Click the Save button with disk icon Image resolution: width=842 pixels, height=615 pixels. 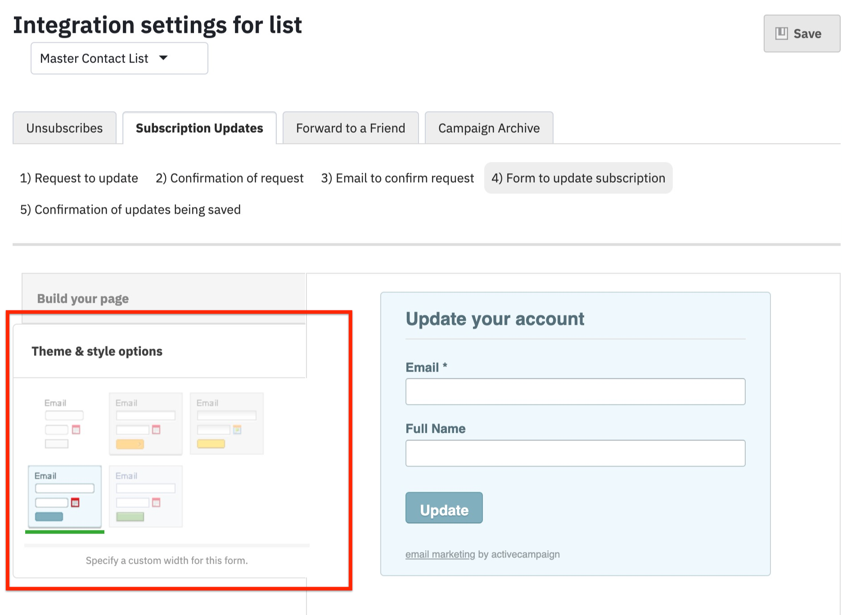[801, 34]
